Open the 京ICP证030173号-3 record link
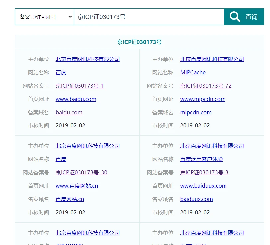 click(204, 172)
